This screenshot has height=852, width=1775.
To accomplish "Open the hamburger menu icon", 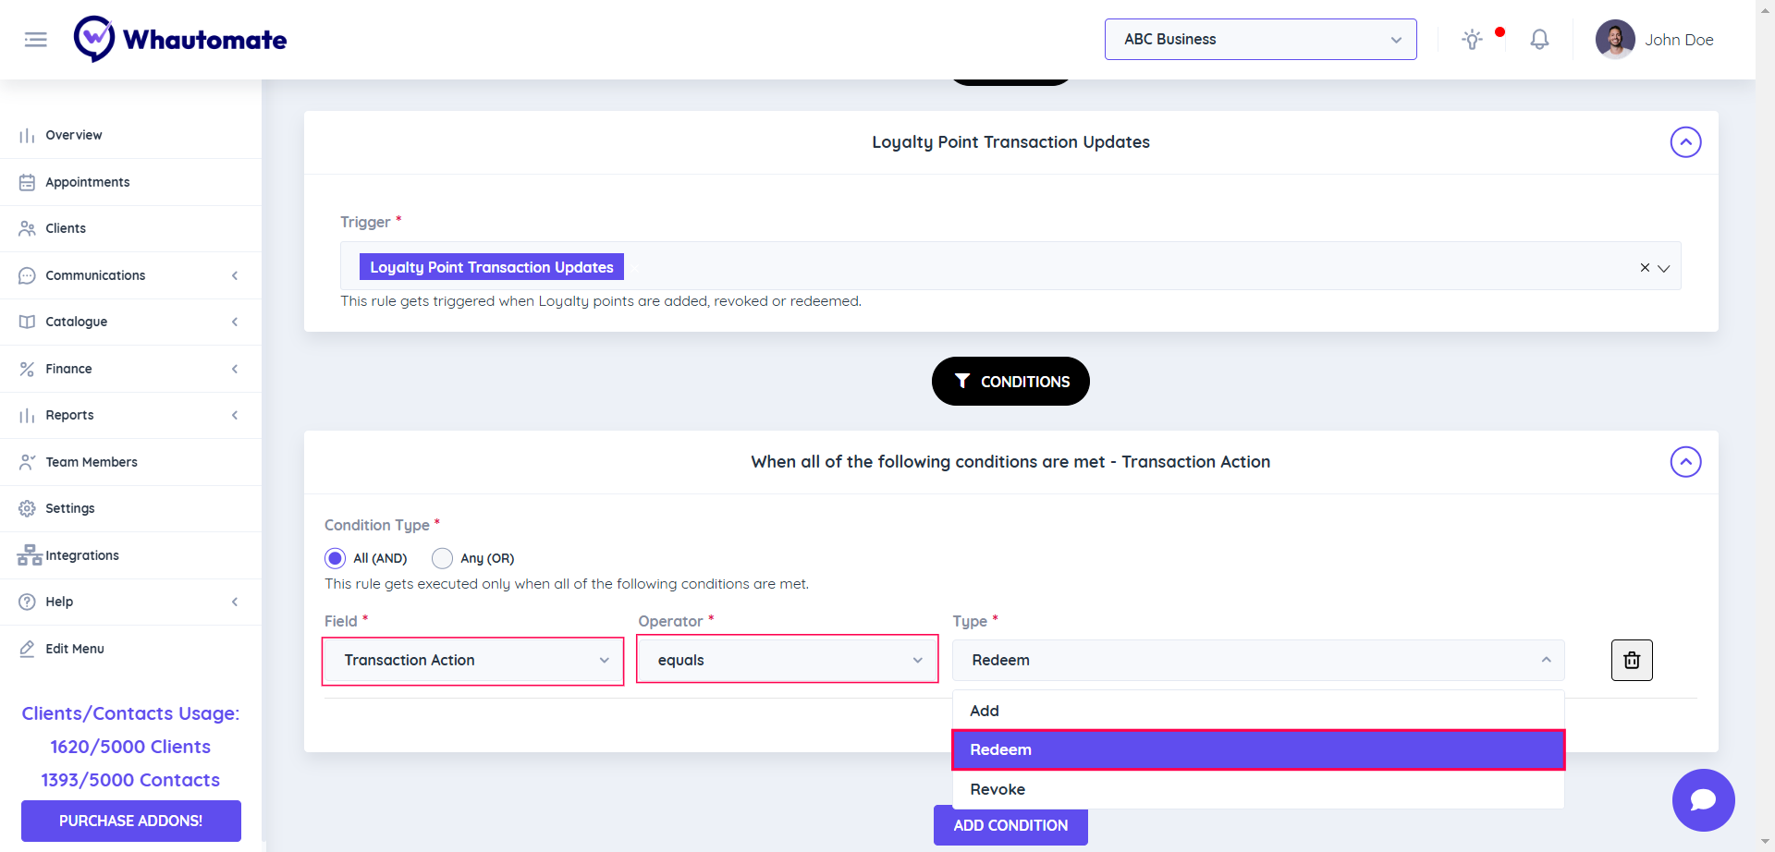I will (35, 40).
